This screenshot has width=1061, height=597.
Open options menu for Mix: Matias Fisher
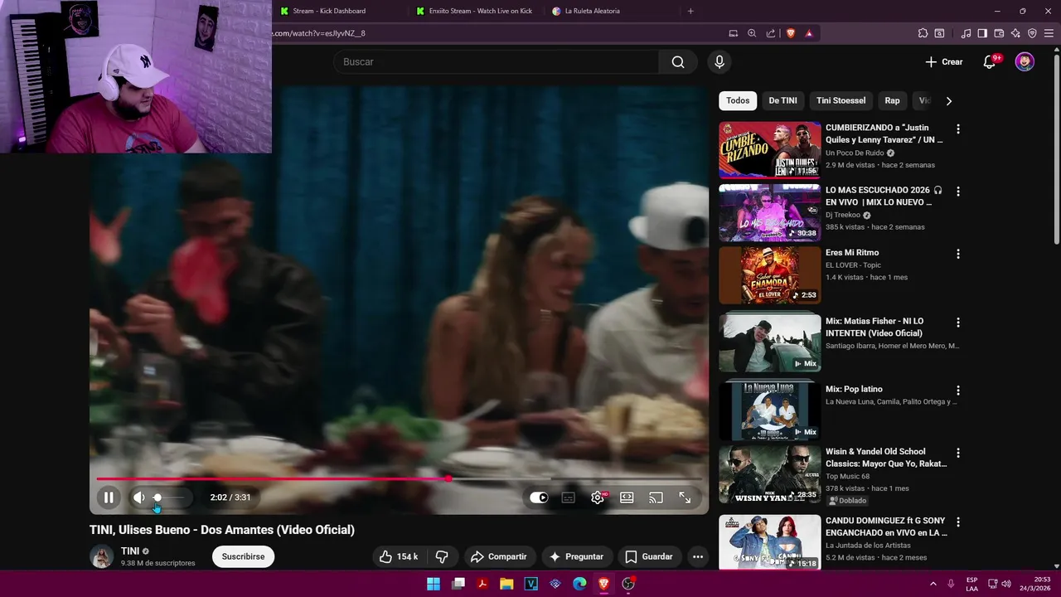click(958, 323)
